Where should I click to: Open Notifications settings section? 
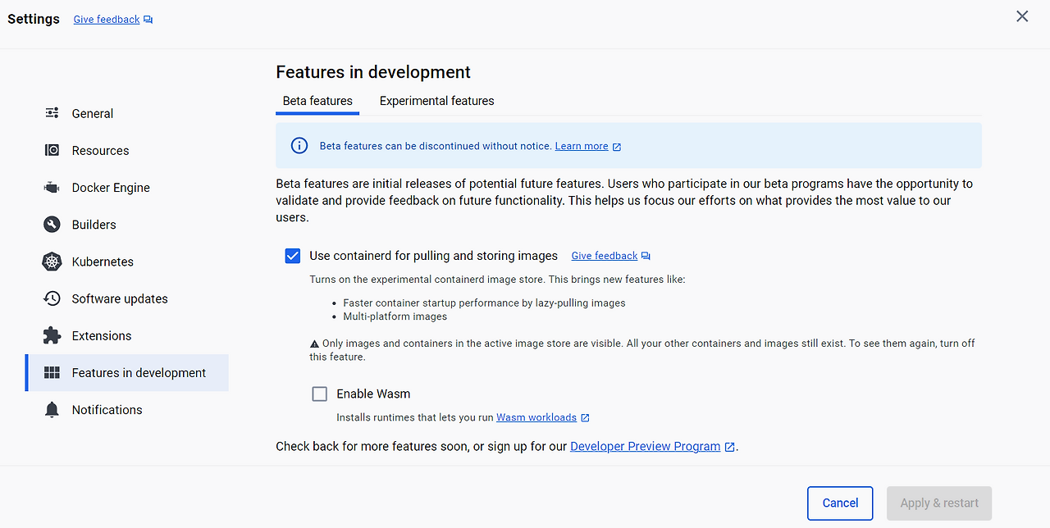click(x=127, y=410)
